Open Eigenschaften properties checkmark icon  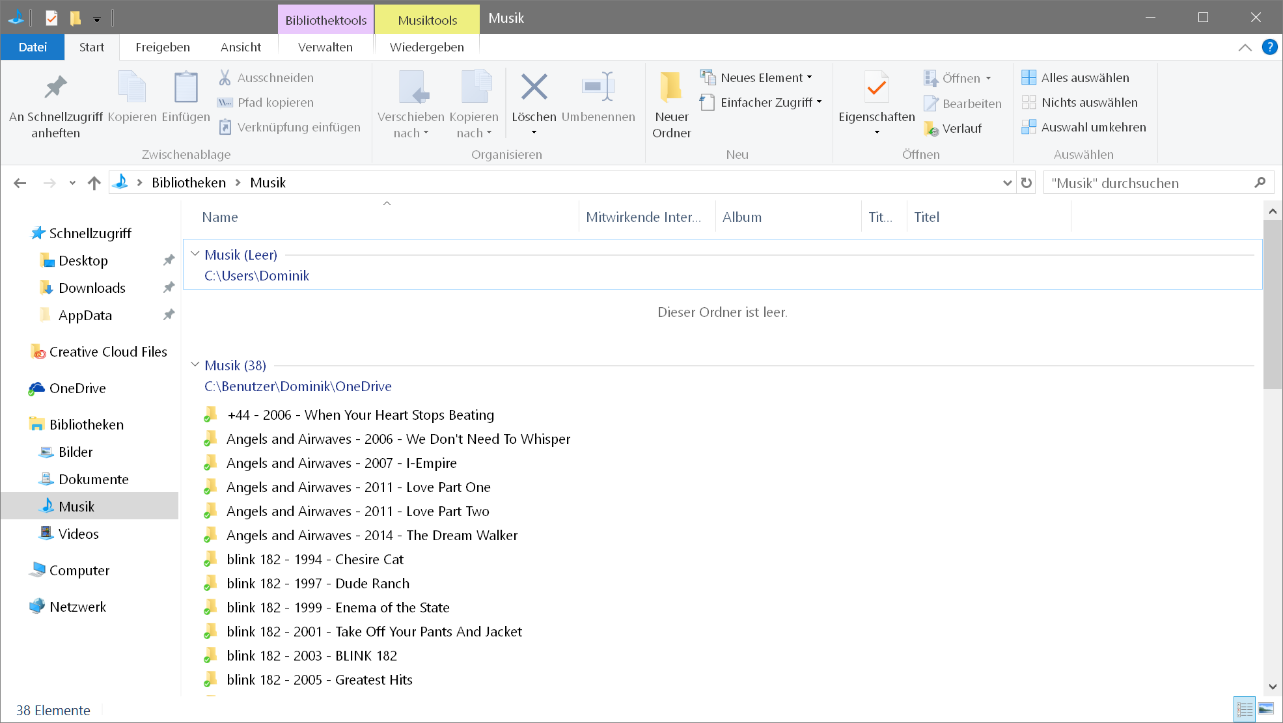pyautogui.click(x=876, y=87)
